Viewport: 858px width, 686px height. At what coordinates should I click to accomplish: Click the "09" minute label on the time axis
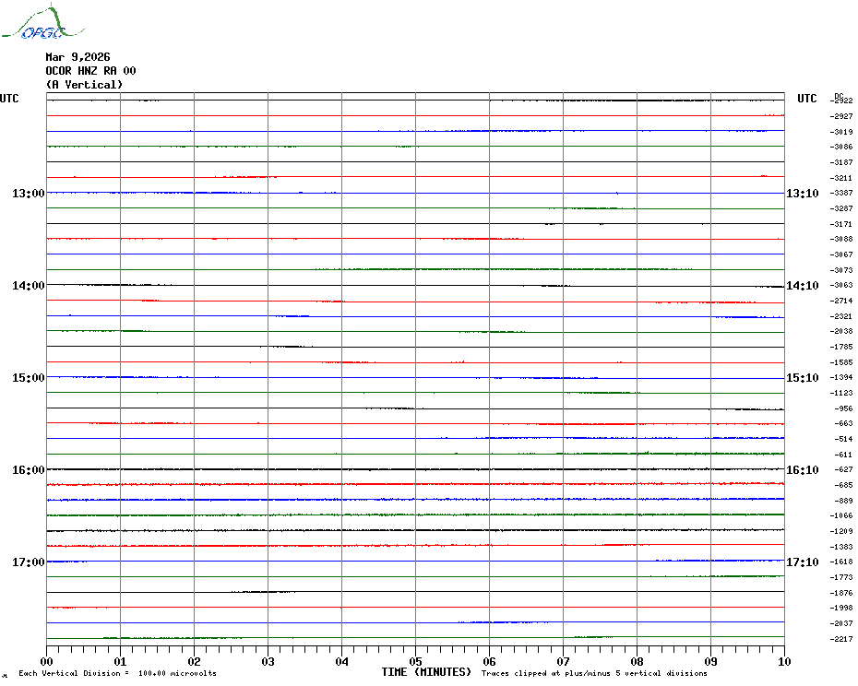pyautogui.click(x=710, y=661)
